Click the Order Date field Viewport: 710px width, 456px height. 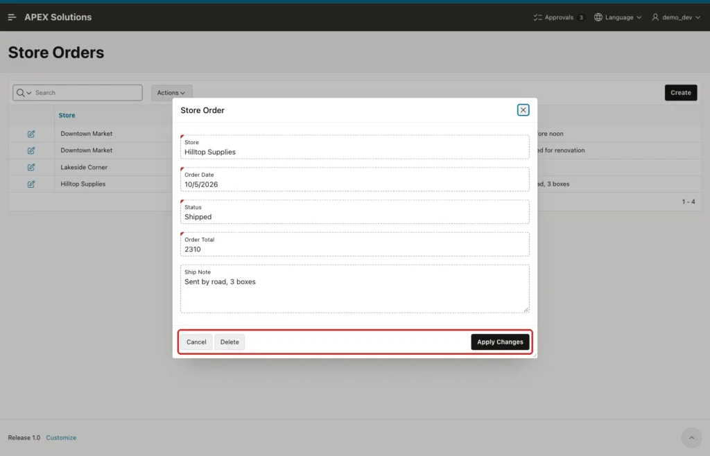click(354, 179)
